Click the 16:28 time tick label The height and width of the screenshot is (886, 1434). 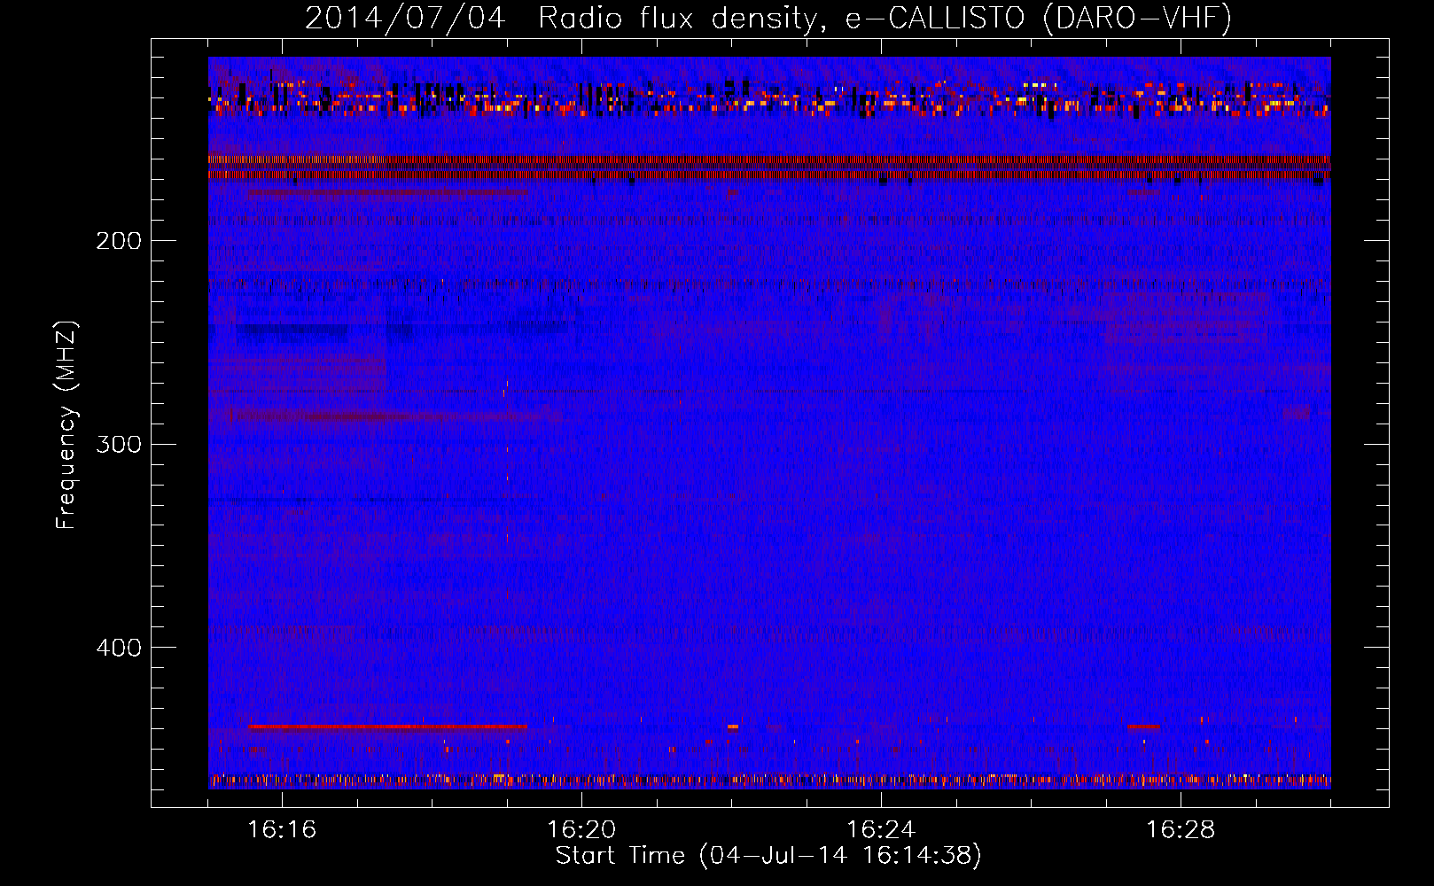[1181, 829]
